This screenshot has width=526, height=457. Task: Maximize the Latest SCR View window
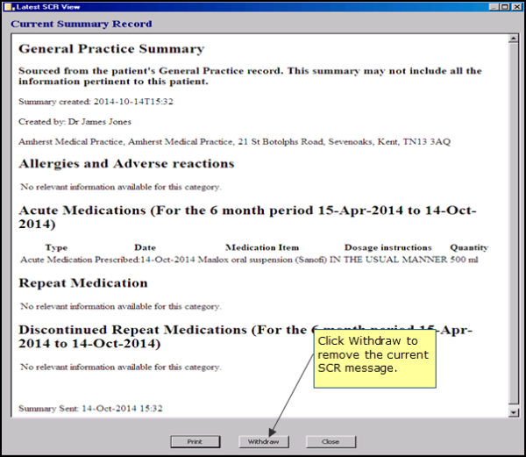point(506,7)
